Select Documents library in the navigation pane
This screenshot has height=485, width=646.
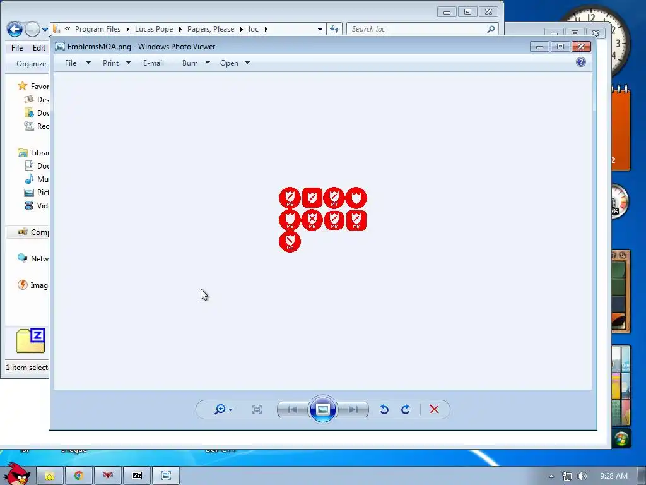coord(36,166)
